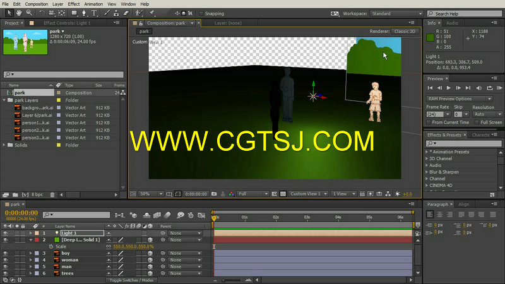This screenshot has width=505, height=284.
Task: Open the Window menu
Action: point(128,4)
